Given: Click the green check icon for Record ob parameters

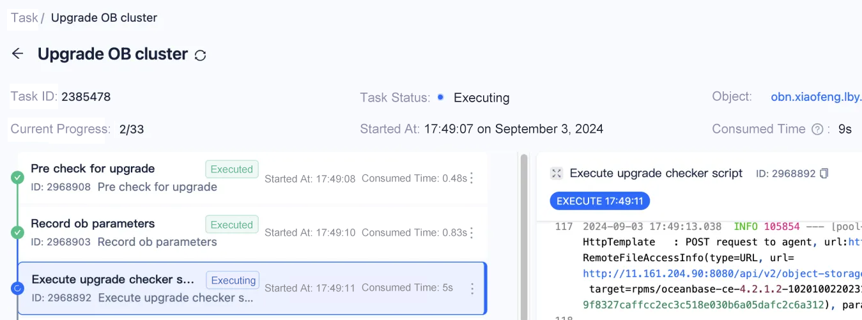Looking at the screenshot, I should 17,233.
